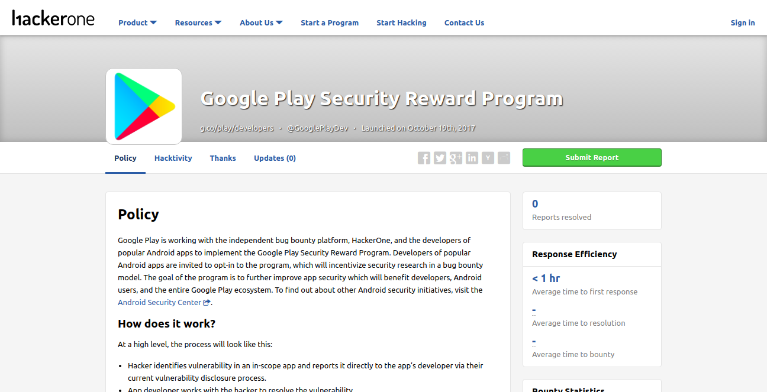Image resolution: width=767 pixels, height=392 pixels.
Task: Click the Response Efficiency heading
Action: (574, 254)
